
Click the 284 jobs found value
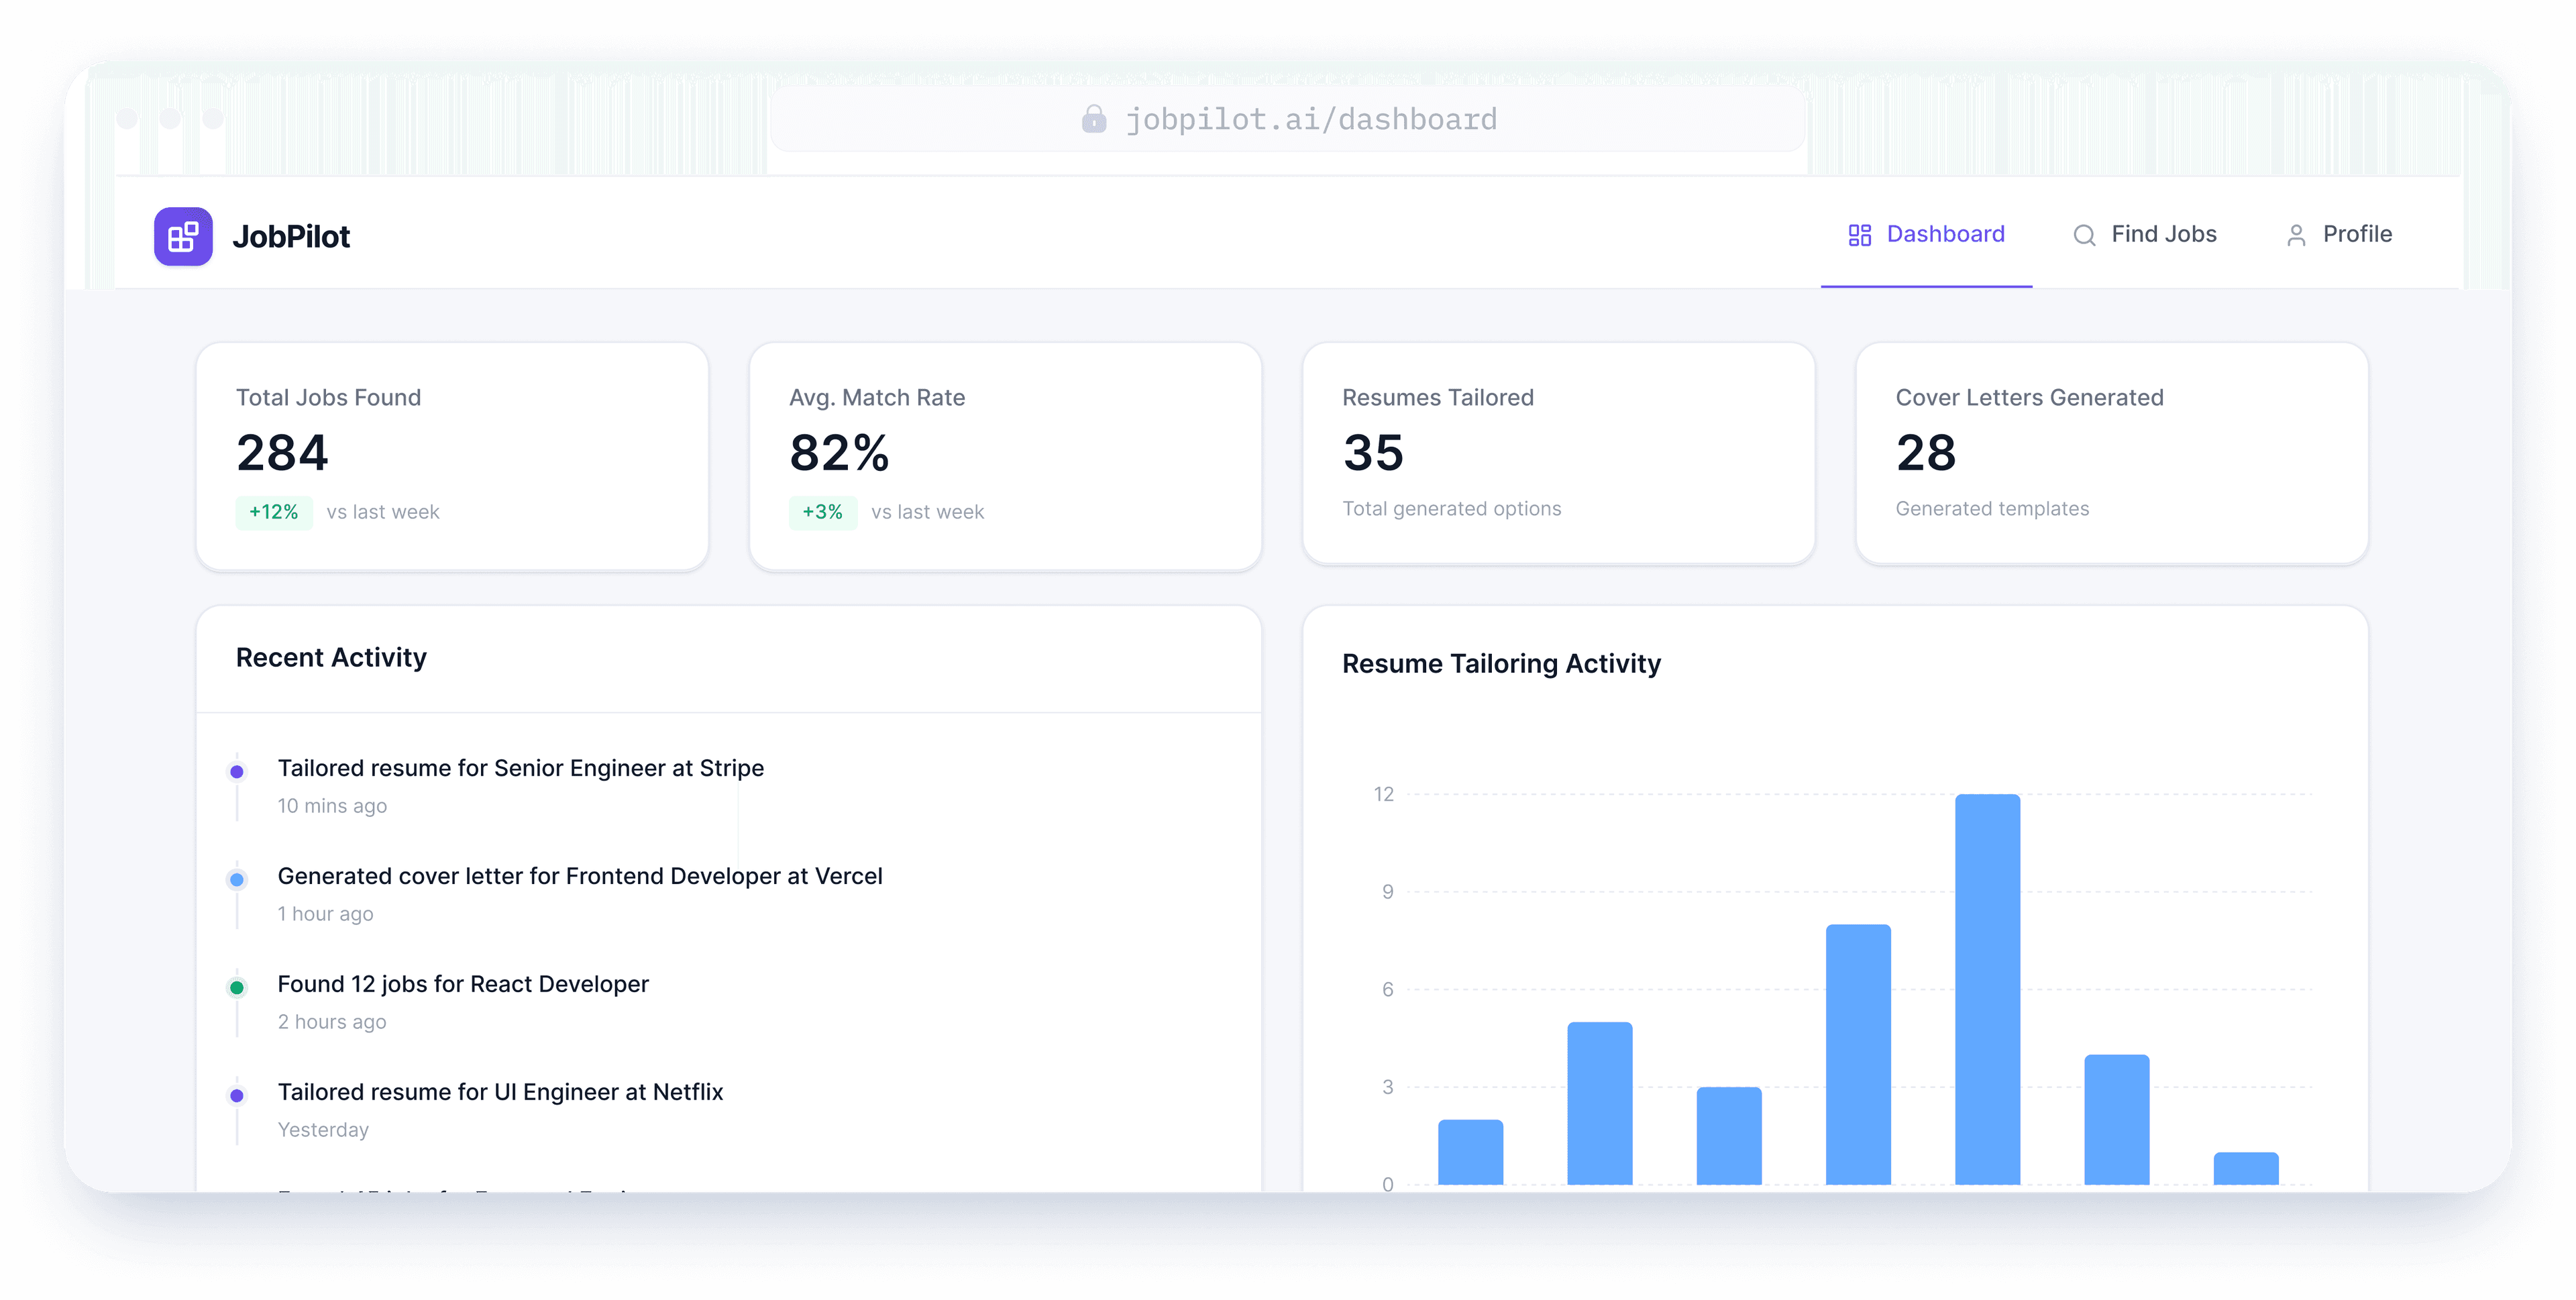click(282, 453)
